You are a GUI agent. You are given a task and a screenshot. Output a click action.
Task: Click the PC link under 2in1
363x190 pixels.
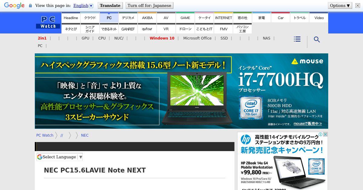[40, 46]
